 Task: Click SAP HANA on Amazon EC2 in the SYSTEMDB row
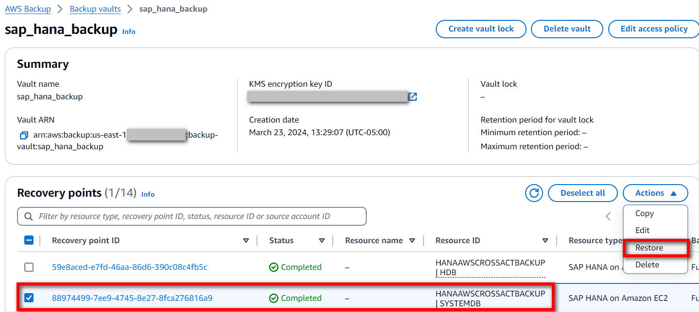618,298
